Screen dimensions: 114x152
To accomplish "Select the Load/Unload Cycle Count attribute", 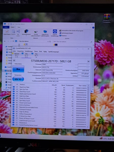I will coord(27,121).
